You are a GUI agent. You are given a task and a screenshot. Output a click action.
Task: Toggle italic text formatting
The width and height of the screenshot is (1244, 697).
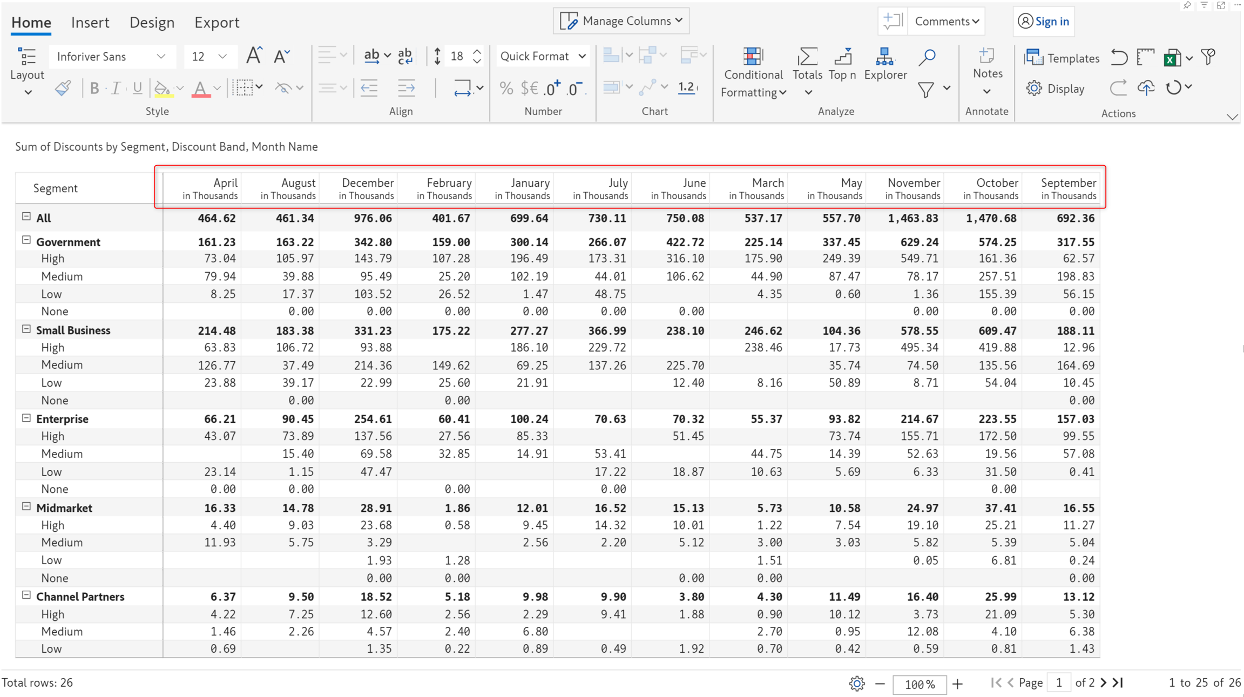point(116,88)
